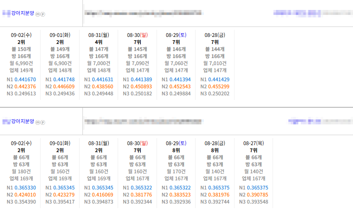This screenshot has height=211, width=353.
Task: Select N3 score 0.249436
Action: (x=64, y=93)
